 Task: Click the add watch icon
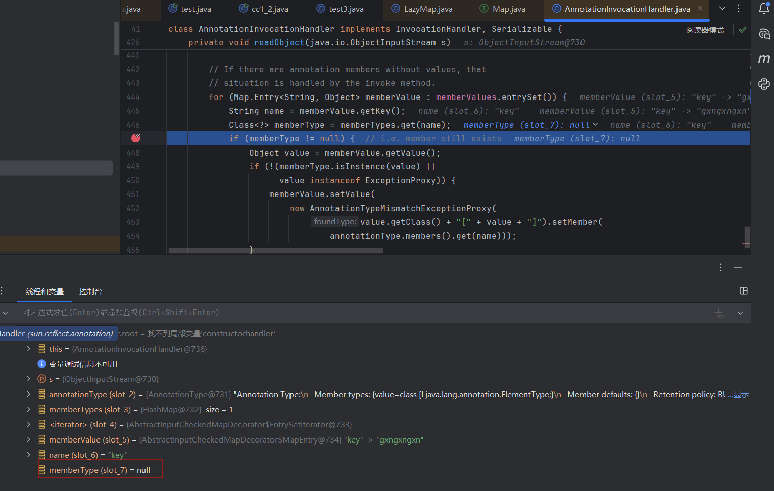point(719,313)
